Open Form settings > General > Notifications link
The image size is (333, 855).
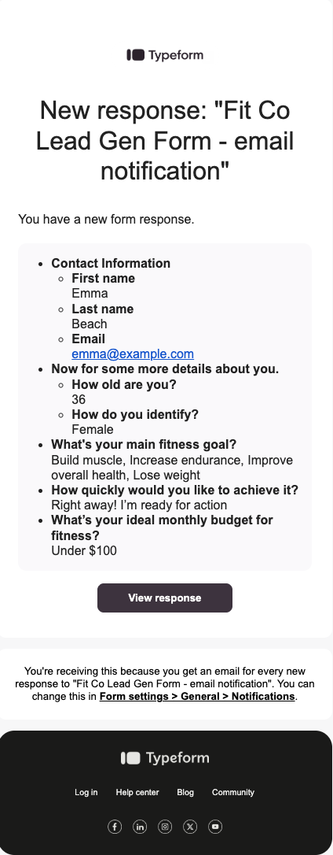197,696
